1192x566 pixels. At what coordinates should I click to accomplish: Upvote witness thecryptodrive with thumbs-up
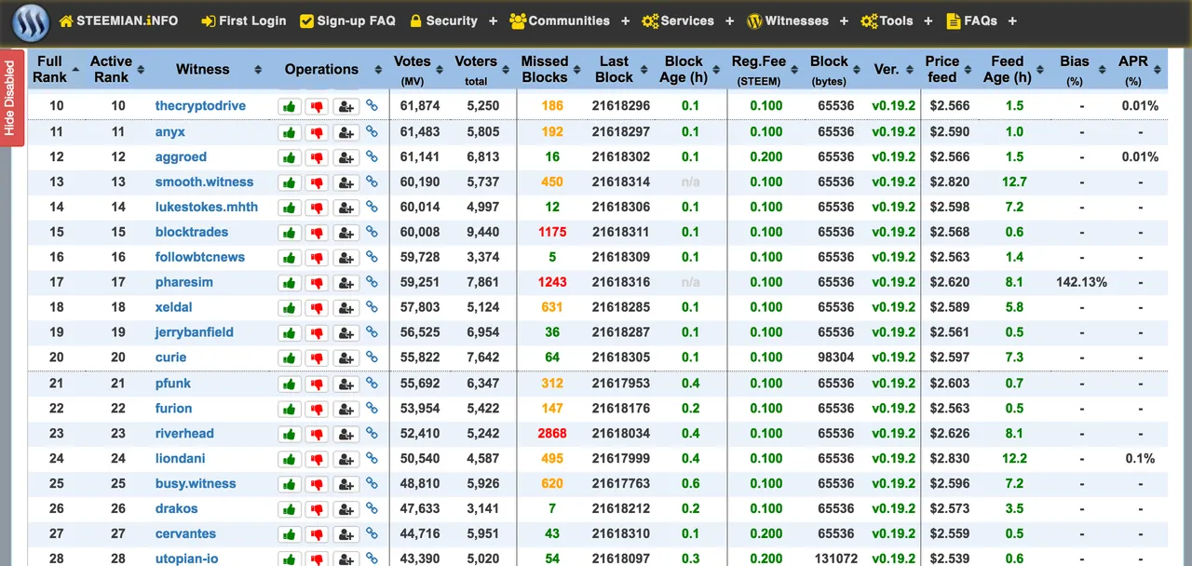(290, 107)
